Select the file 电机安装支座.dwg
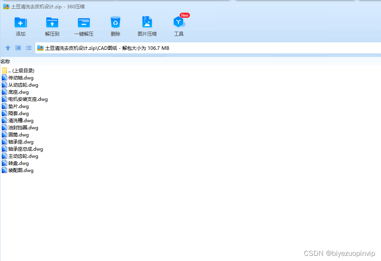 pos(25,99)
